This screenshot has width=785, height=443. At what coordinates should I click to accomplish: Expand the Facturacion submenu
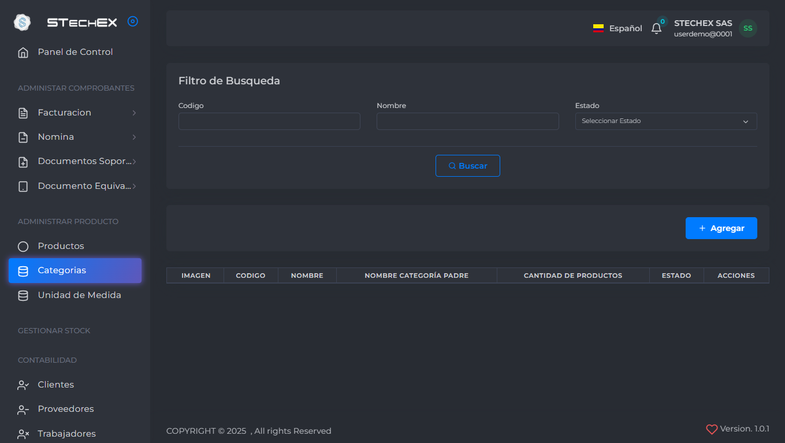pos(134,113)
